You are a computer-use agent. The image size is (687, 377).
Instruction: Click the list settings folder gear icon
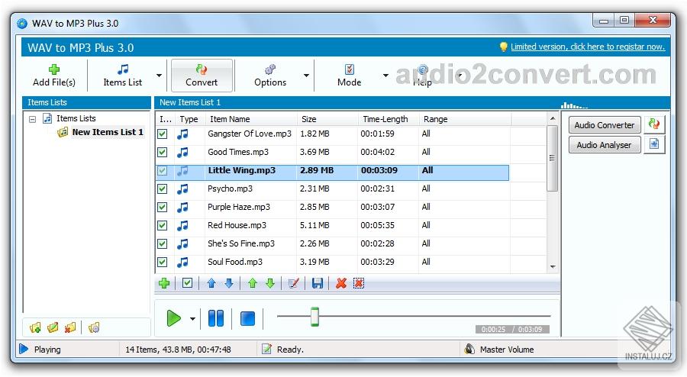[94, 327]
